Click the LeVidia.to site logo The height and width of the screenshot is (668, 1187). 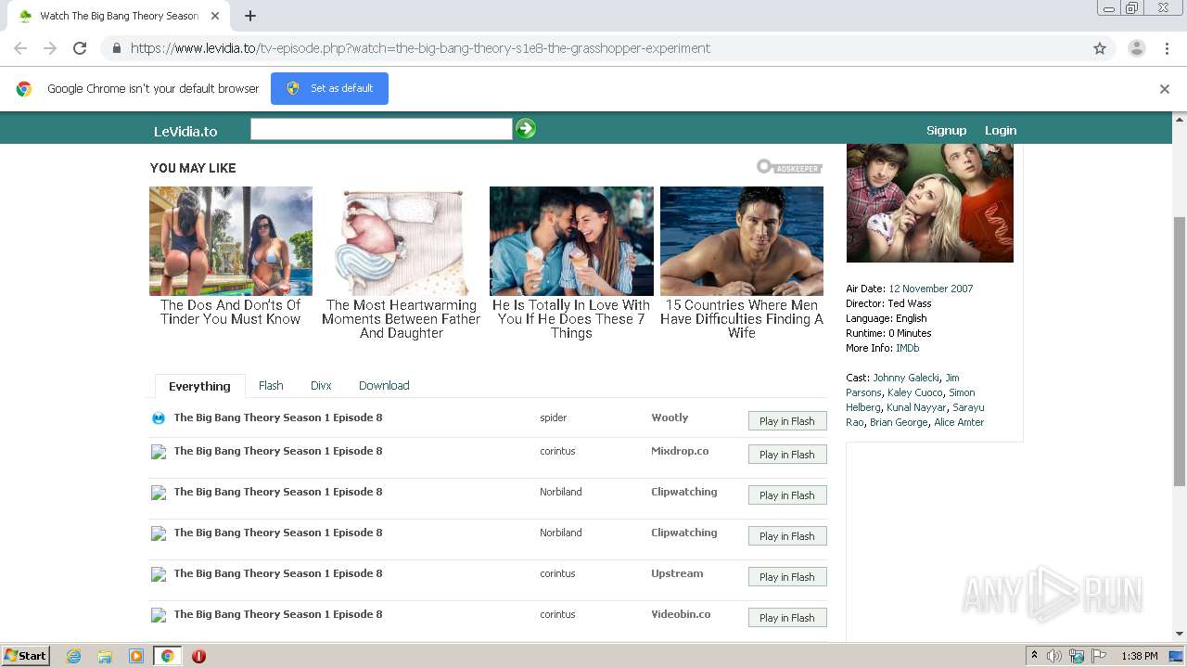coord(185,131)
